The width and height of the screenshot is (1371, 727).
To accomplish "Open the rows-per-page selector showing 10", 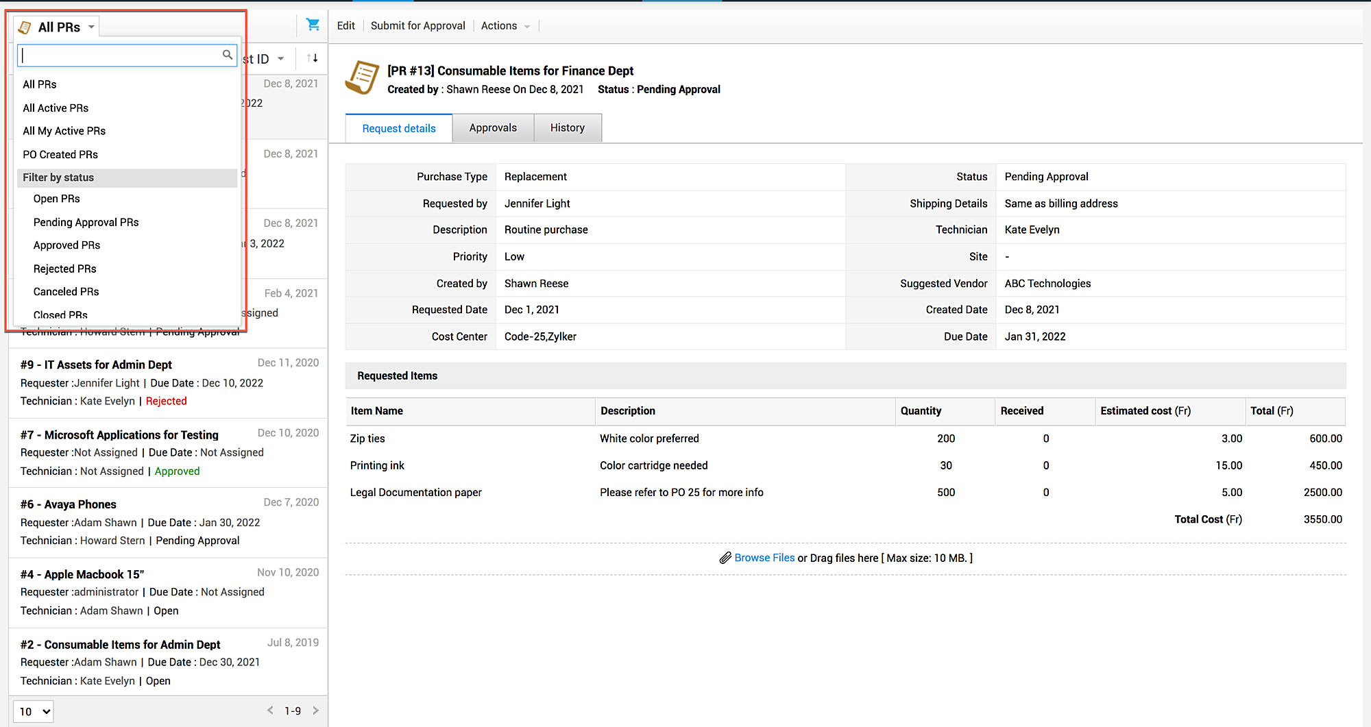I will (x=34, y=711).
